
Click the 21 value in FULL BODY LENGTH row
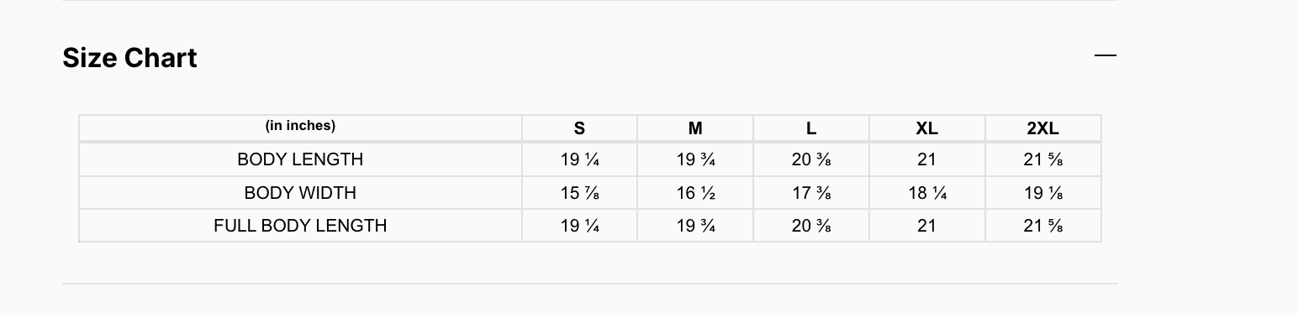coord(926,226)
